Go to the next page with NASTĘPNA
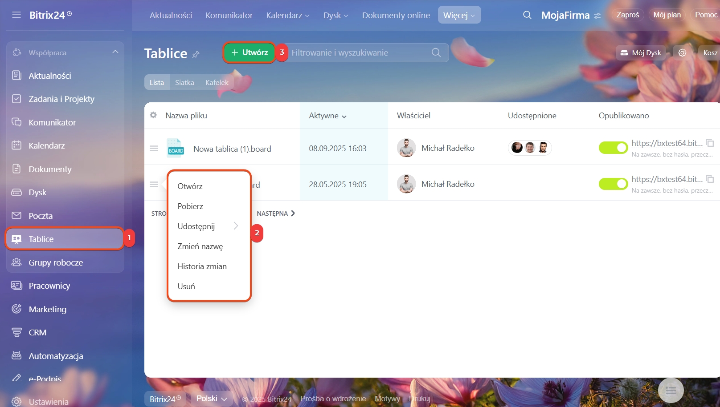The image size is (720, 407). coord(276,214)
